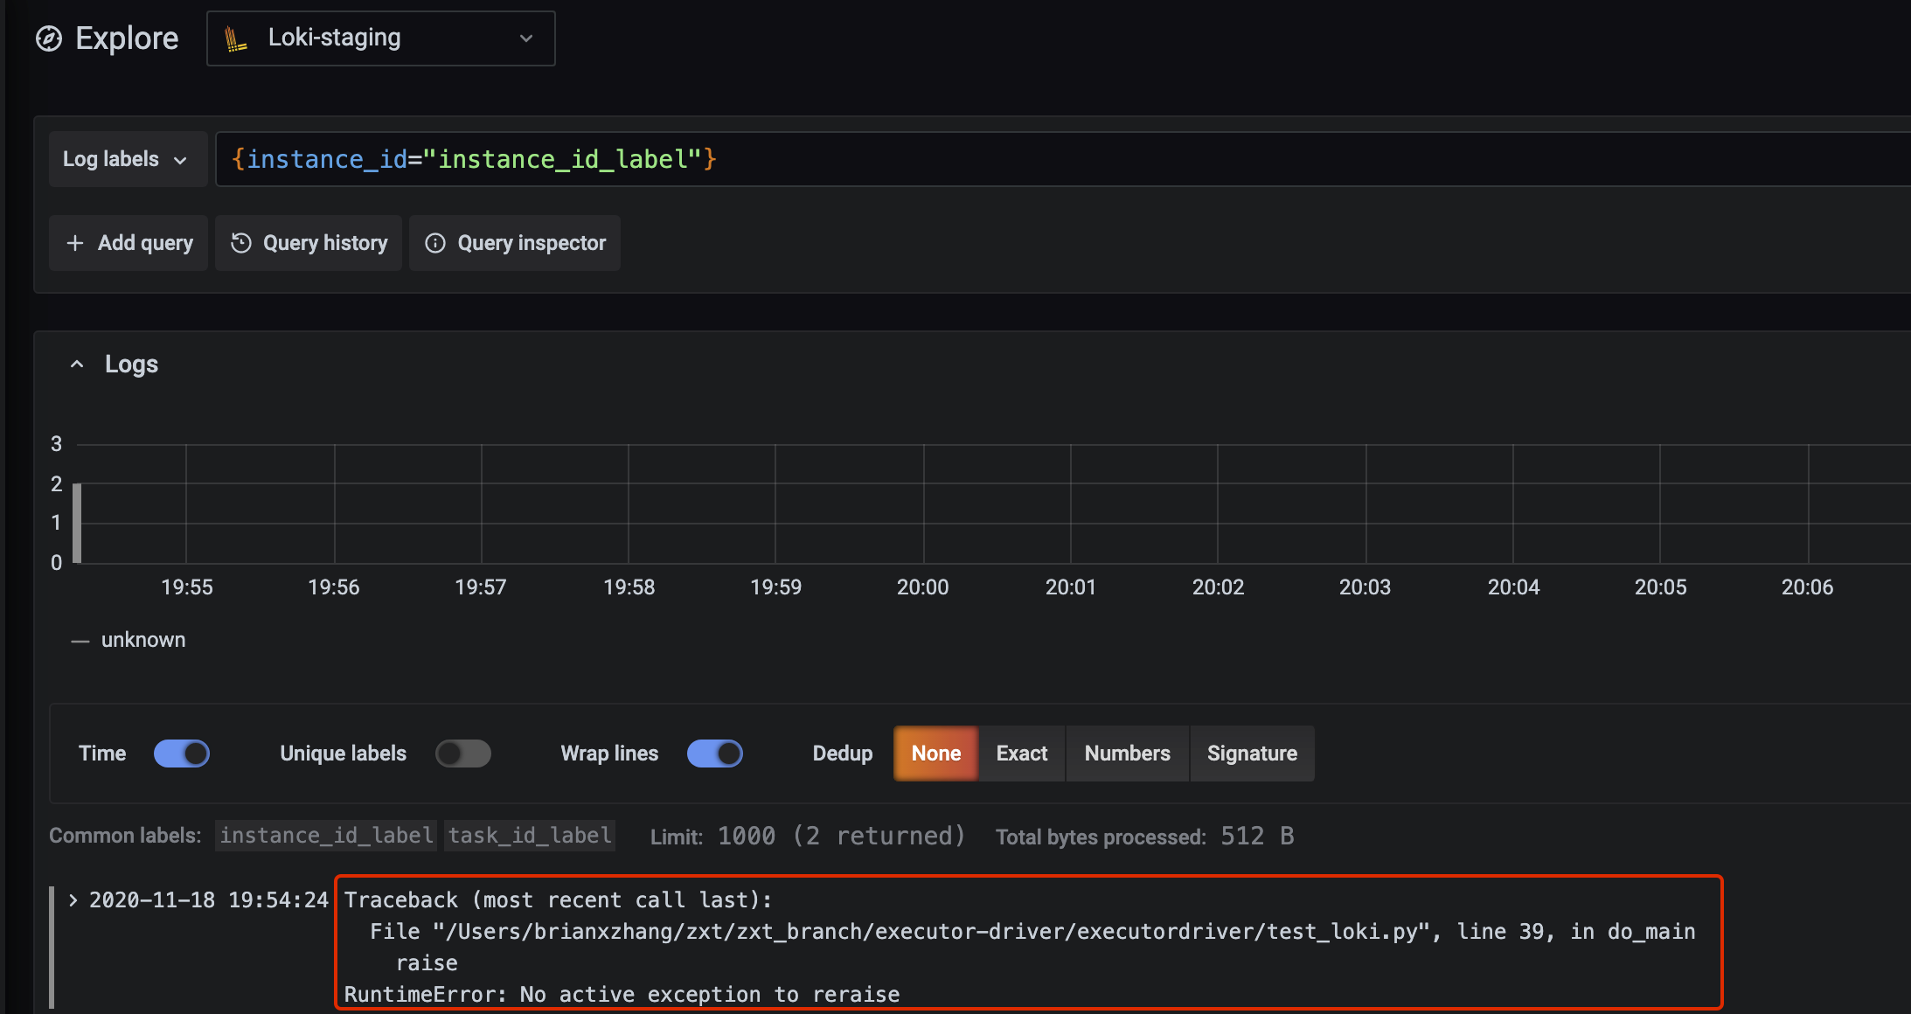Click the Add query button

coord(128,242)
